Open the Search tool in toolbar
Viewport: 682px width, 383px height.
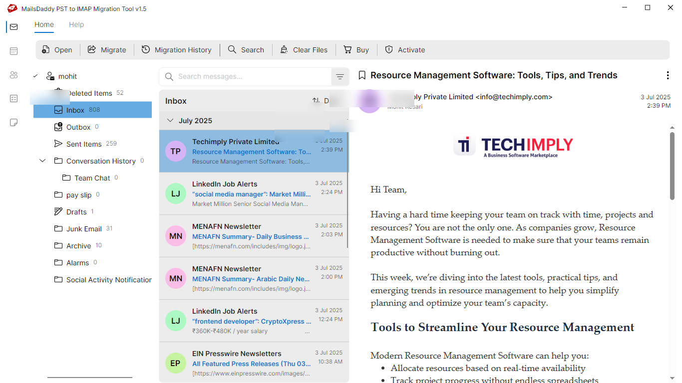click(x=246, y=50)
